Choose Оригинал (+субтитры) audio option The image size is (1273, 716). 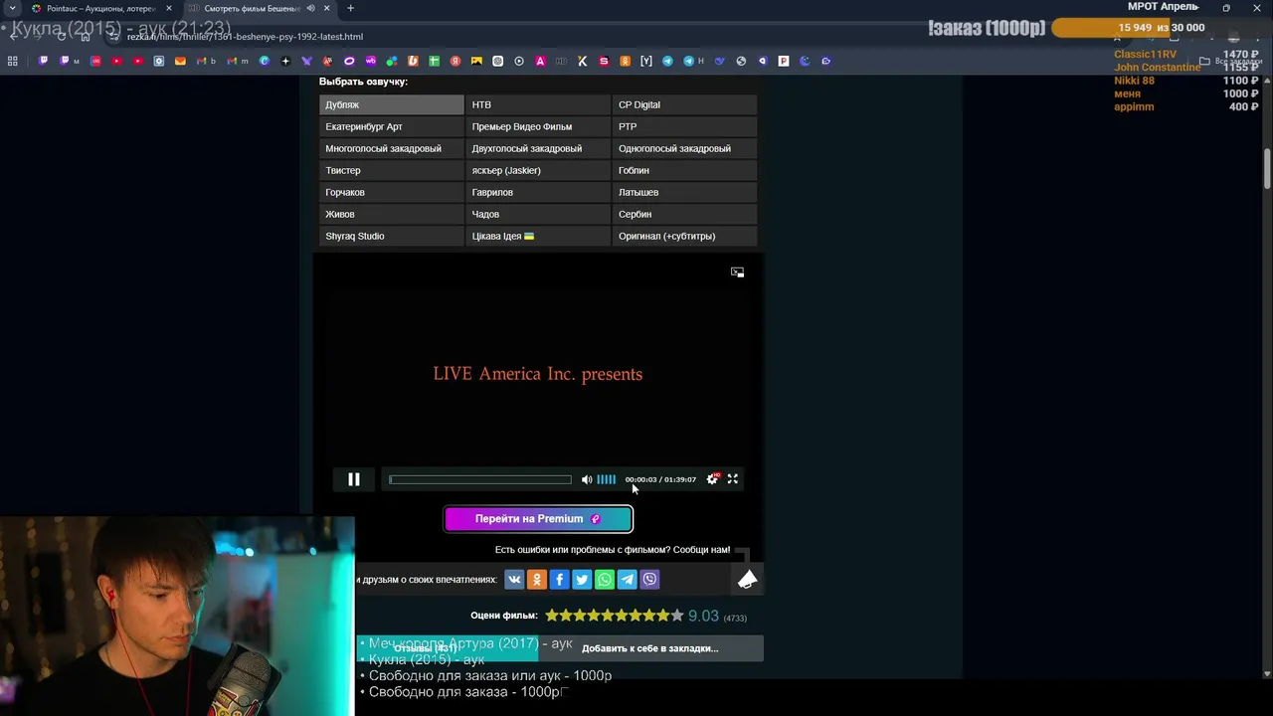684,236
